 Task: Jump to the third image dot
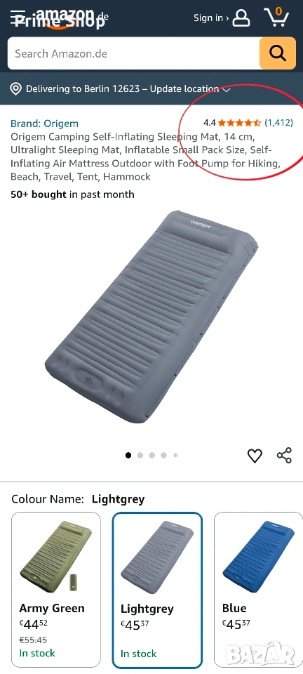[x=152, y=456]
